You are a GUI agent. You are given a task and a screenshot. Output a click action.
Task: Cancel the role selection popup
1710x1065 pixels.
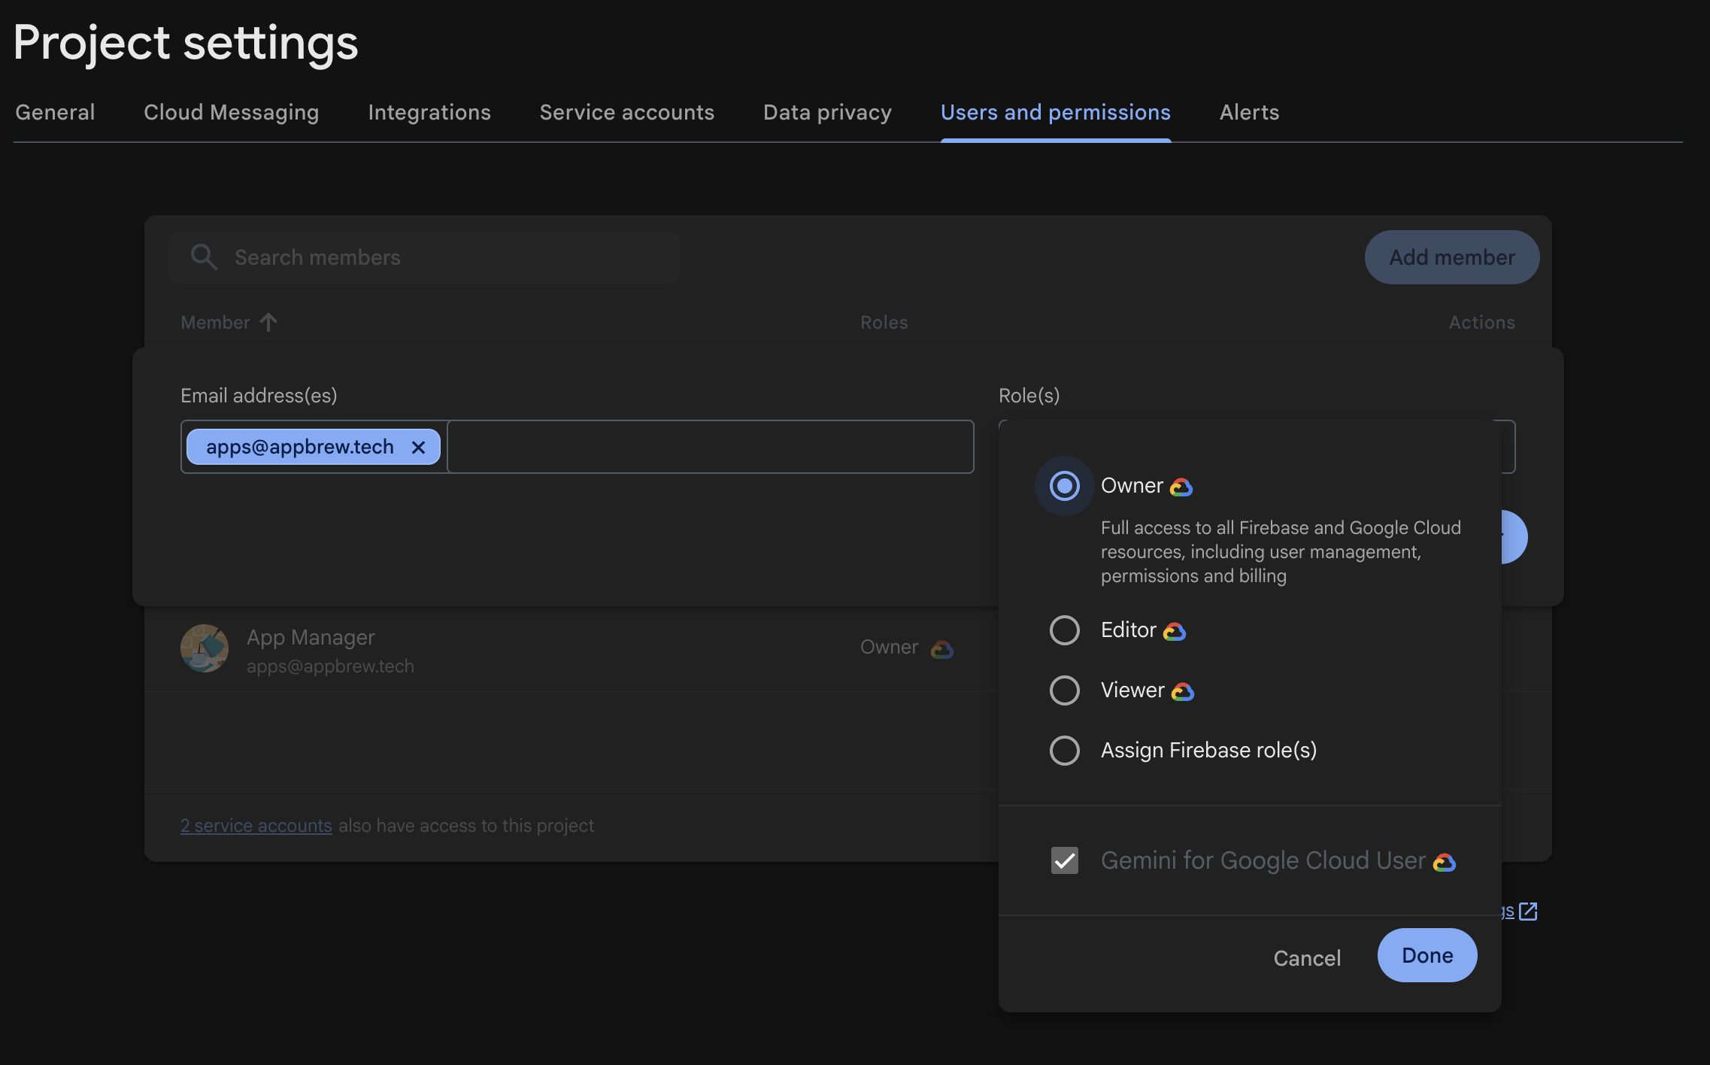click(1307, 957)
